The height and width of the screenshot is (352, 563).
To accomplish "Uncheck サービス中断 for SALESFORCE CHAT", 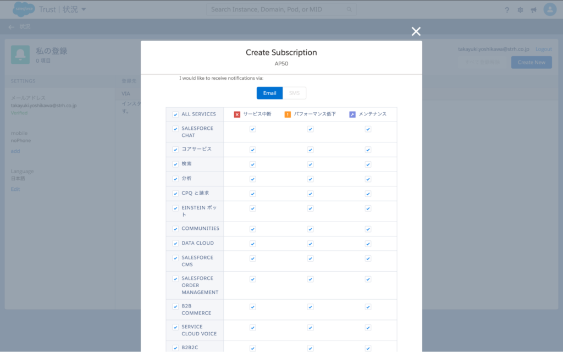I will (x=253, y=129).
